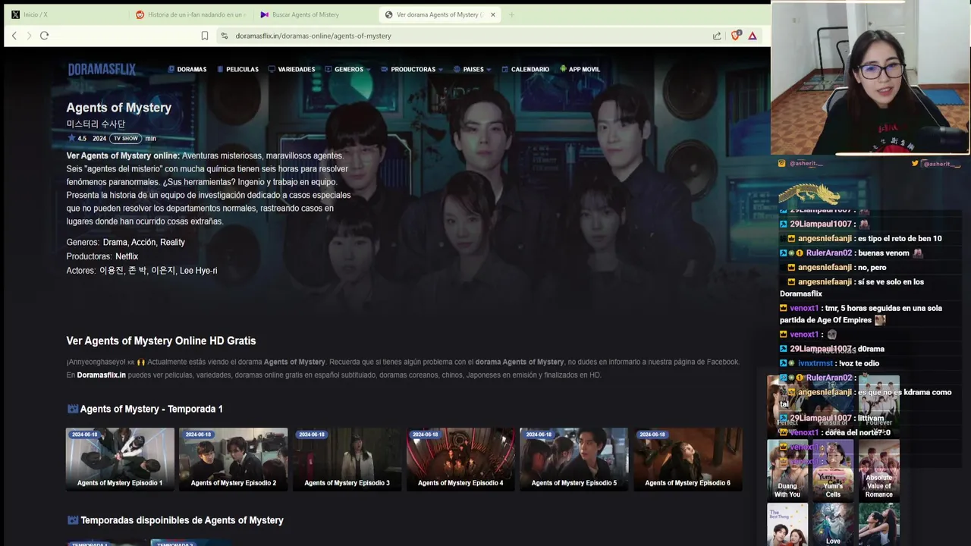Screen dimensions: 971x546
Task: Open the Yumi's Cells poster
Action: (833, 469)
